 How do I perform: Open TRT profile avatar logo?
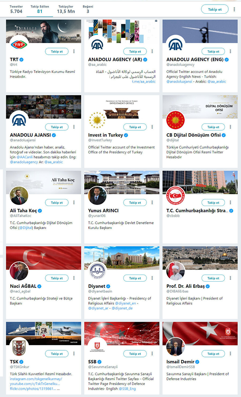click(19, 44)
